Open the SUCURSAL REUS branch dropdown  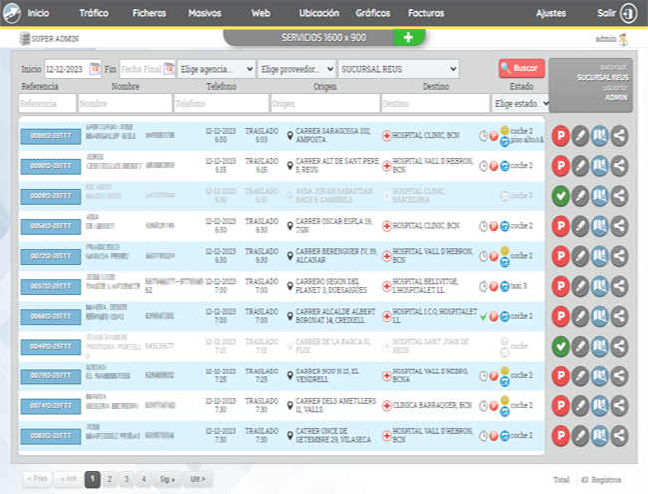399,69
